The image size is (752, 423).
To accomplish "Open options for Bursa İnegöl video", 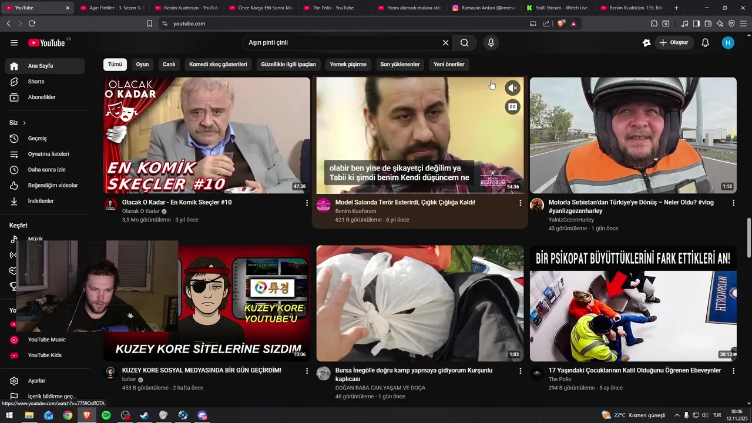I will pyautogui.click(x=520, y=371).
